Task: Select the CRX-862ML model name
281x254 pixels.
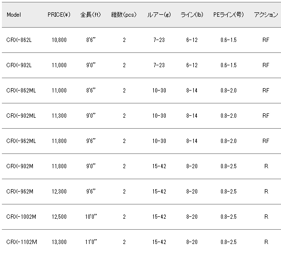Action: 21,91
